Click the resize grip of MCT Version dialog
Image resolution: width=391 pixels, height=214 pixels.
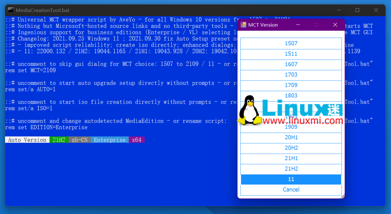coord(342,196)
